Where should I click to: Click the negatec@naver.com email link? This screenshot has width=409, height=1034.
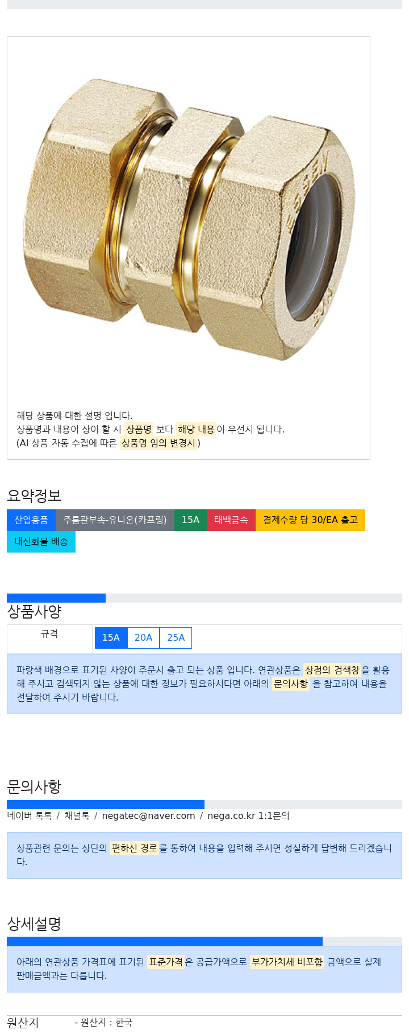point(148,815)
